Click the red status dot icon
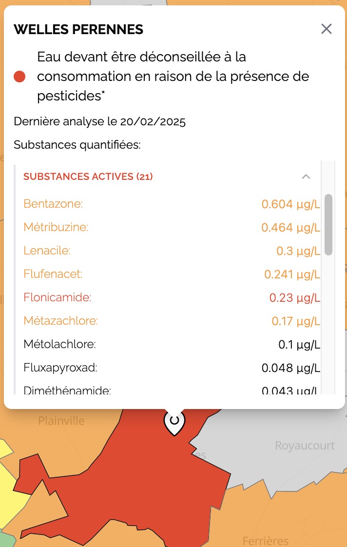This screenshot has width=347, height=547. (x=19, y=77)
